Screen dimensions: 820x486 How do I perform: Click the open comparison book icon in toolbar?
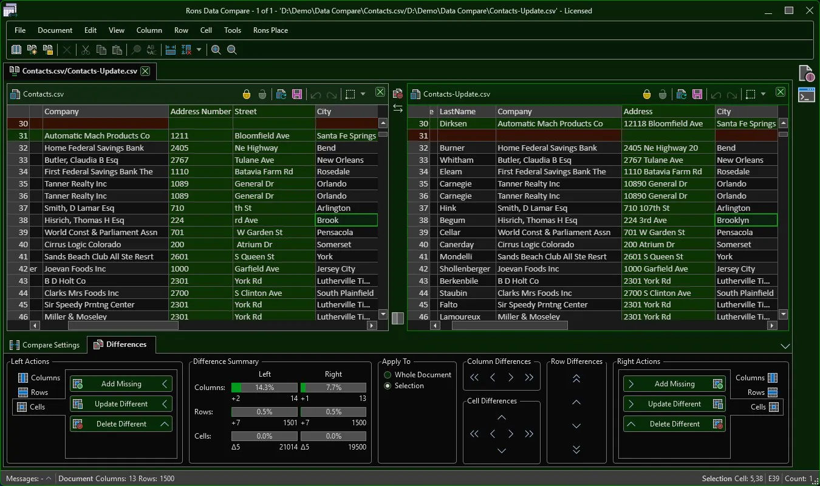pyautogui.click(x=16, y=50)
